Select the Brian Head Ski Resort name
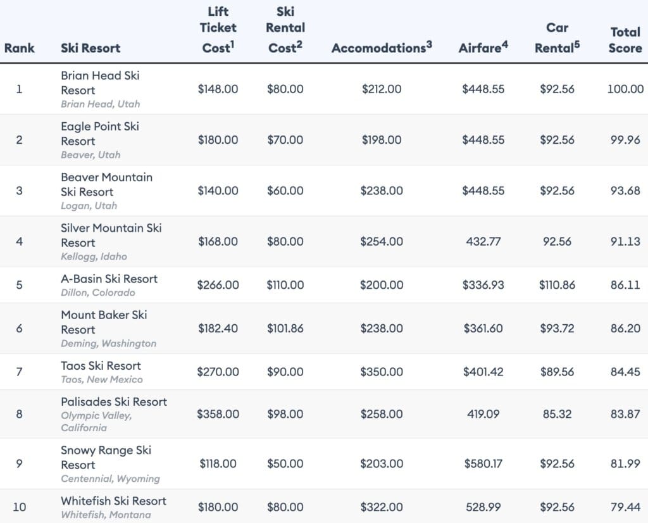Viewport: 648px width, 523px height. pos(100,82)
